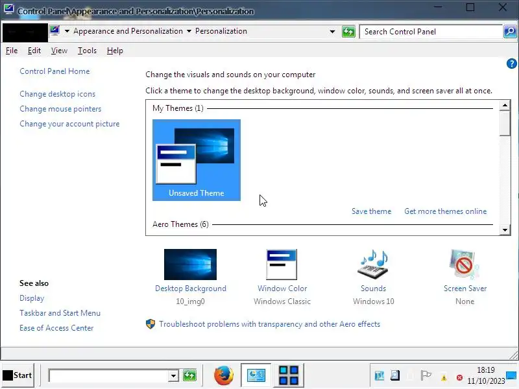Open Ease of Access Center link
519x389 pixels.
[x=56, y=328]
